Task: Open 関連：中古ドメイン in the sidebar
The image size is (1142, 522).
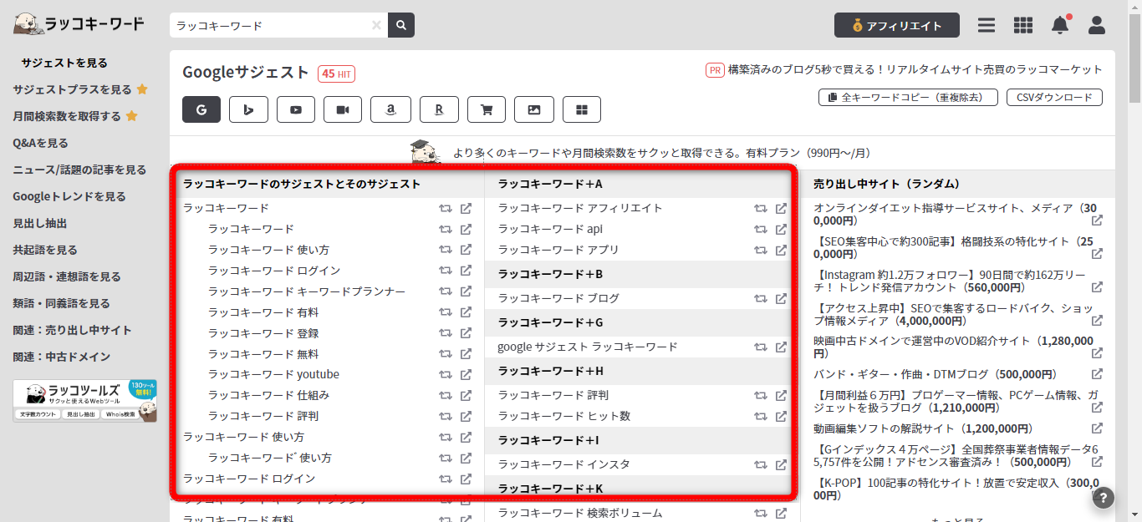Action: (61, 357)
